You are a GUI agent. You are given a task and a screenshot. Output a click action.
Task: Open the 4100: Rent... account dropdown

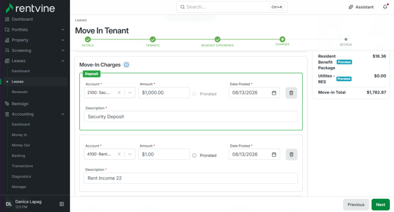(130, 154)
